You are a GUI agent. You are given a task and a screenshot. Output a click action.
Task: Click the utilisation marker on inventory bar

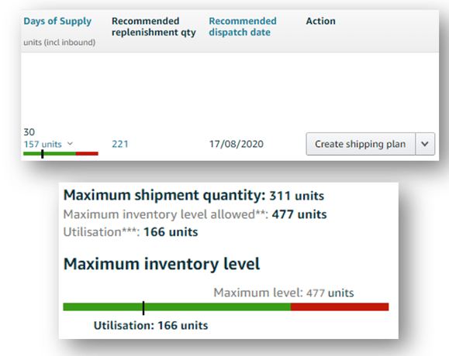click(x=143, y=308)
